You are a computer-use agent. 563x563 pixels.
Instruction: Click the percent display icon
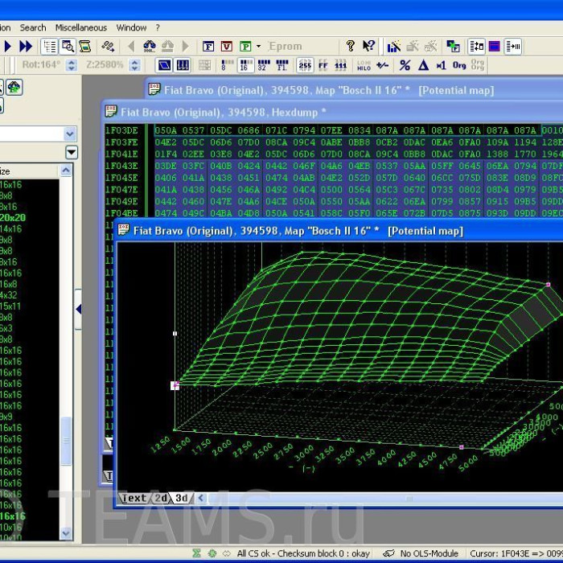click(405, 65)
